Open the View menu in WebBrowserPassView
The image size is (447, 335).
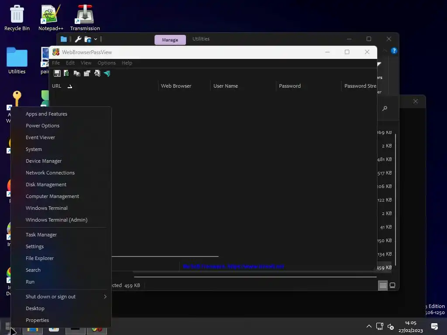(x=86, y=63)
